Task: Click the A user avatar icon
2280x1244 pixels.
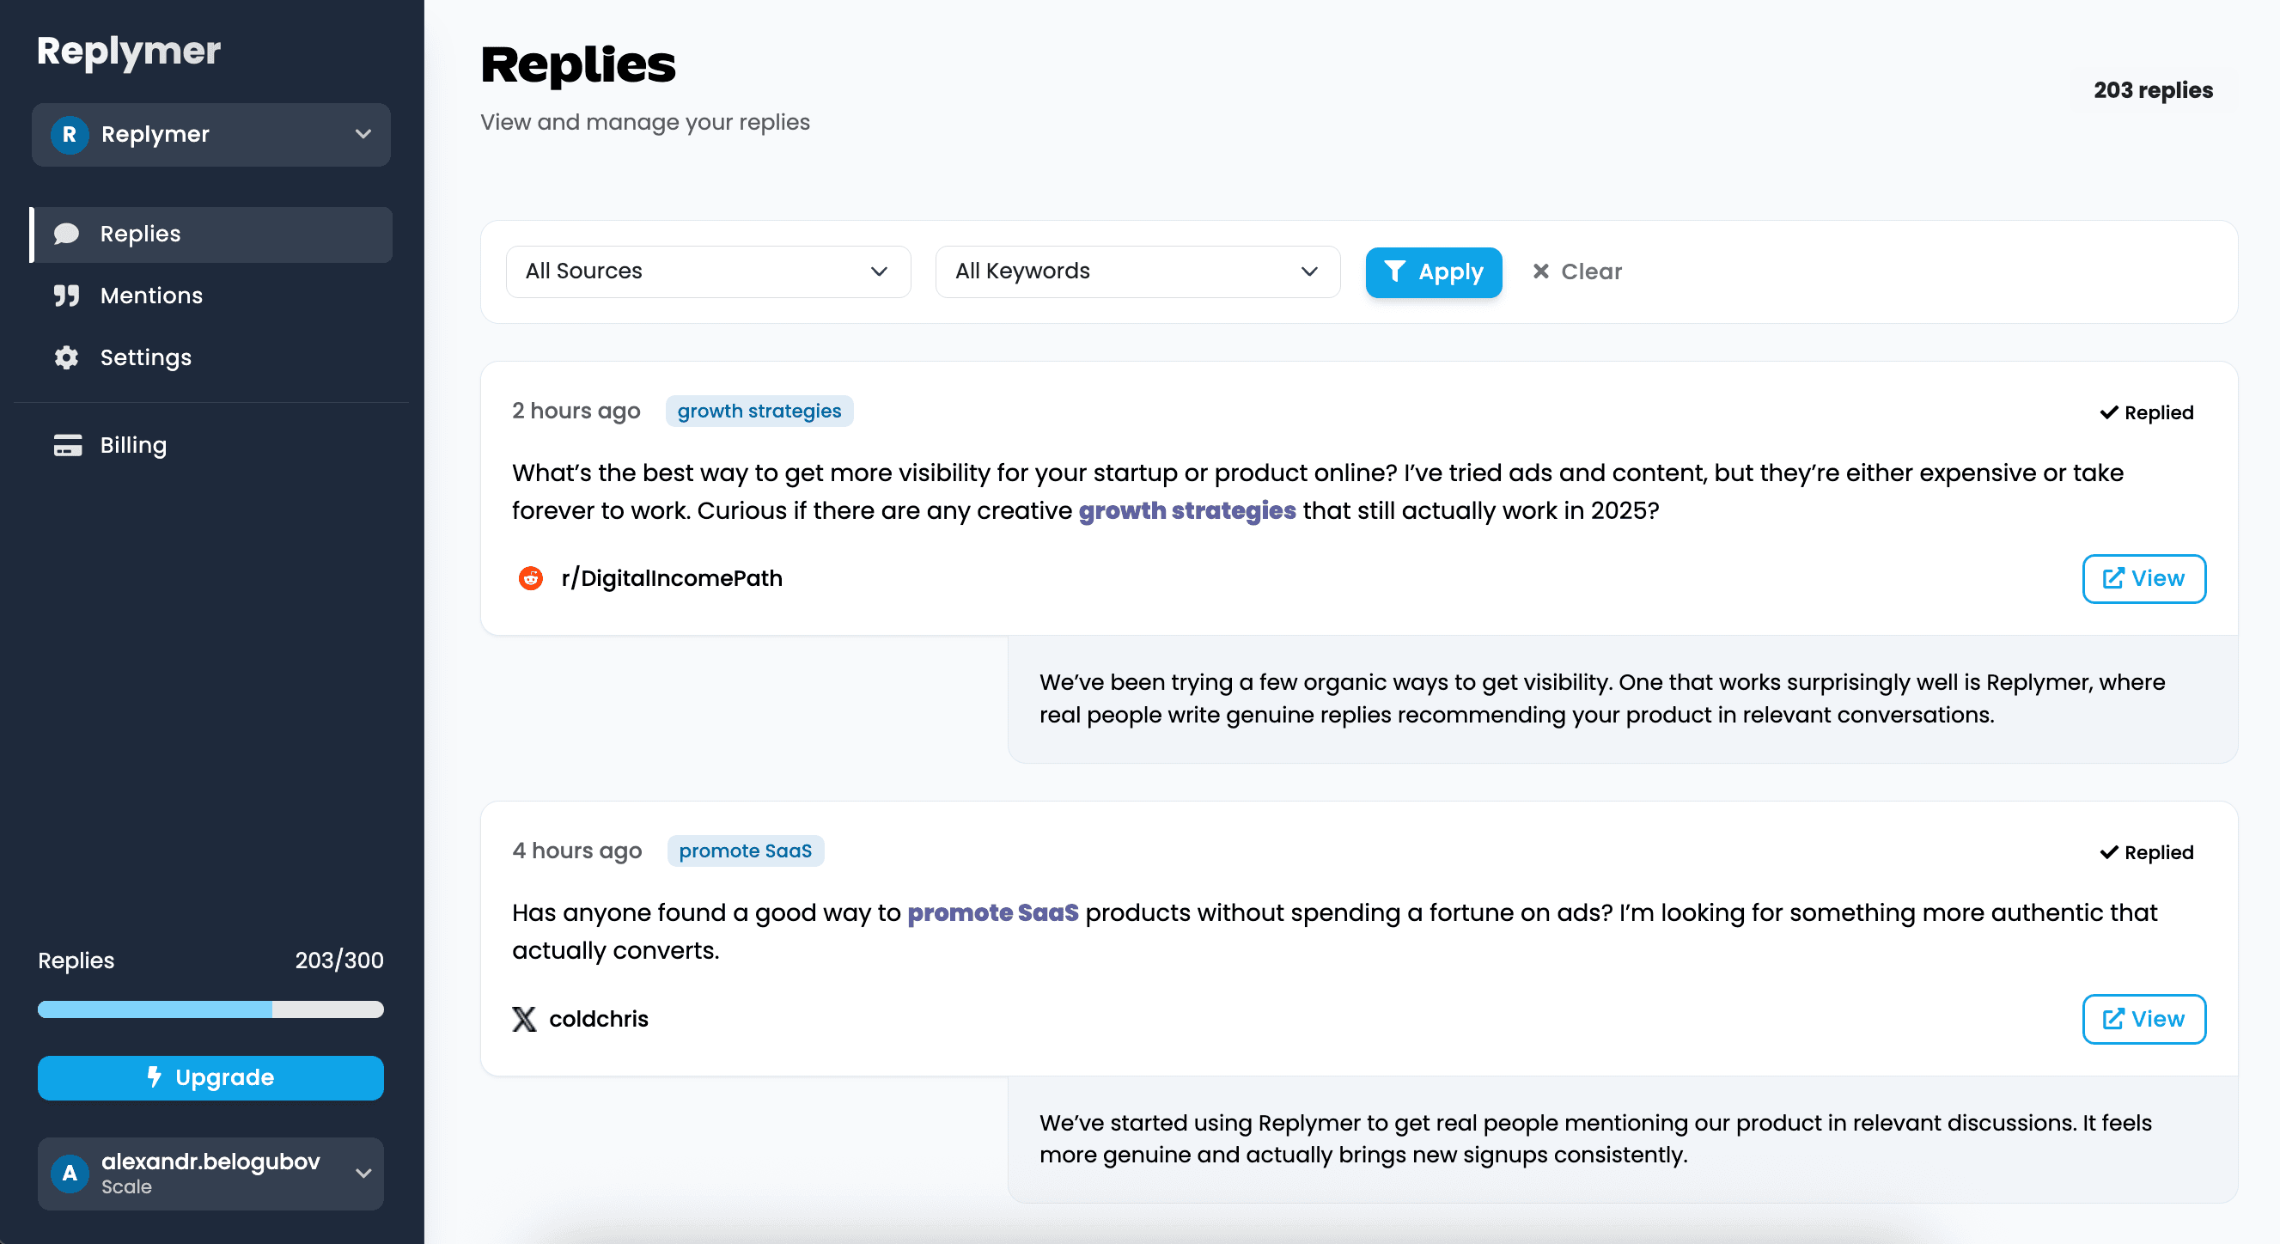Action: click(x=69, y=1174)
